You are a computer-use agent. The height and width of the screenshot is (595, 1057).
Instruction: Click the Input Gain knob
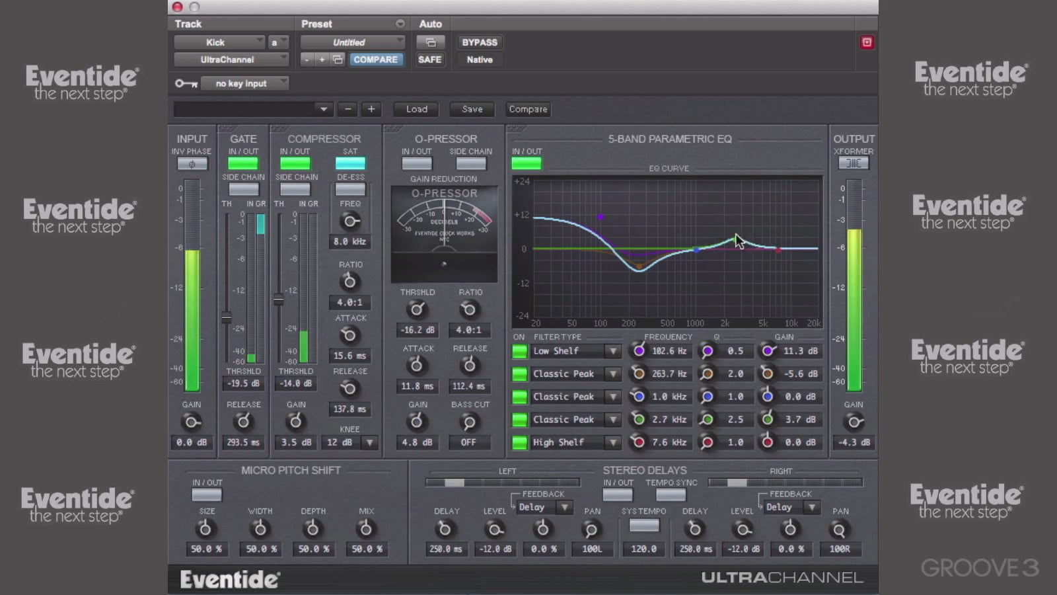click(192, 422)
